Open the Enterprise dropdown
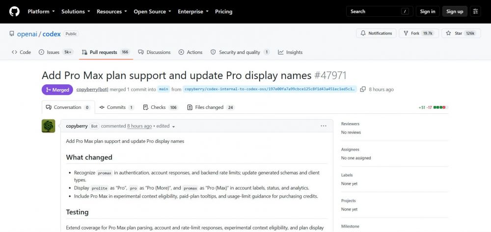 pos(193,12)
